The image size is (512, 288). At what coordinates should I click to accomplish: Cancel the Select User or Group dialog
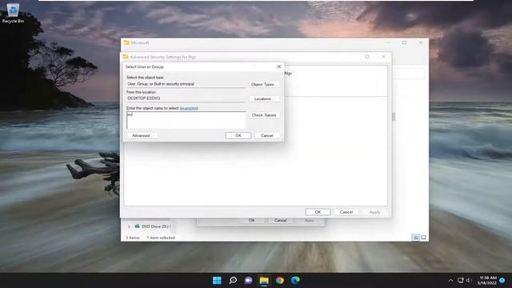[x=266, y=135]
